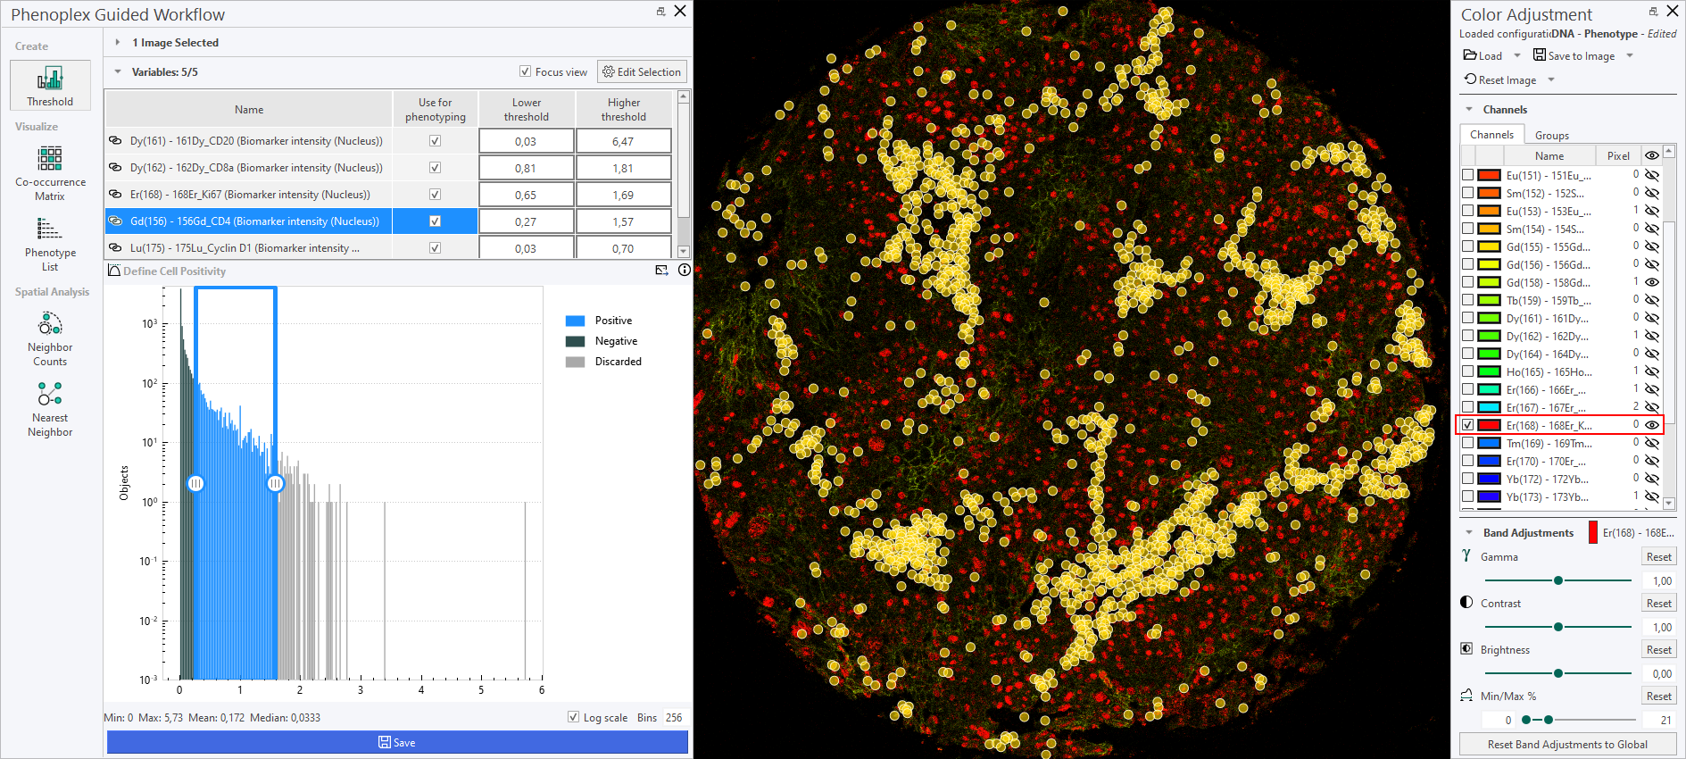Save the threshold settings
Image resolution: width=1686 pixels, height=759 pixels.
coord(397,742)
